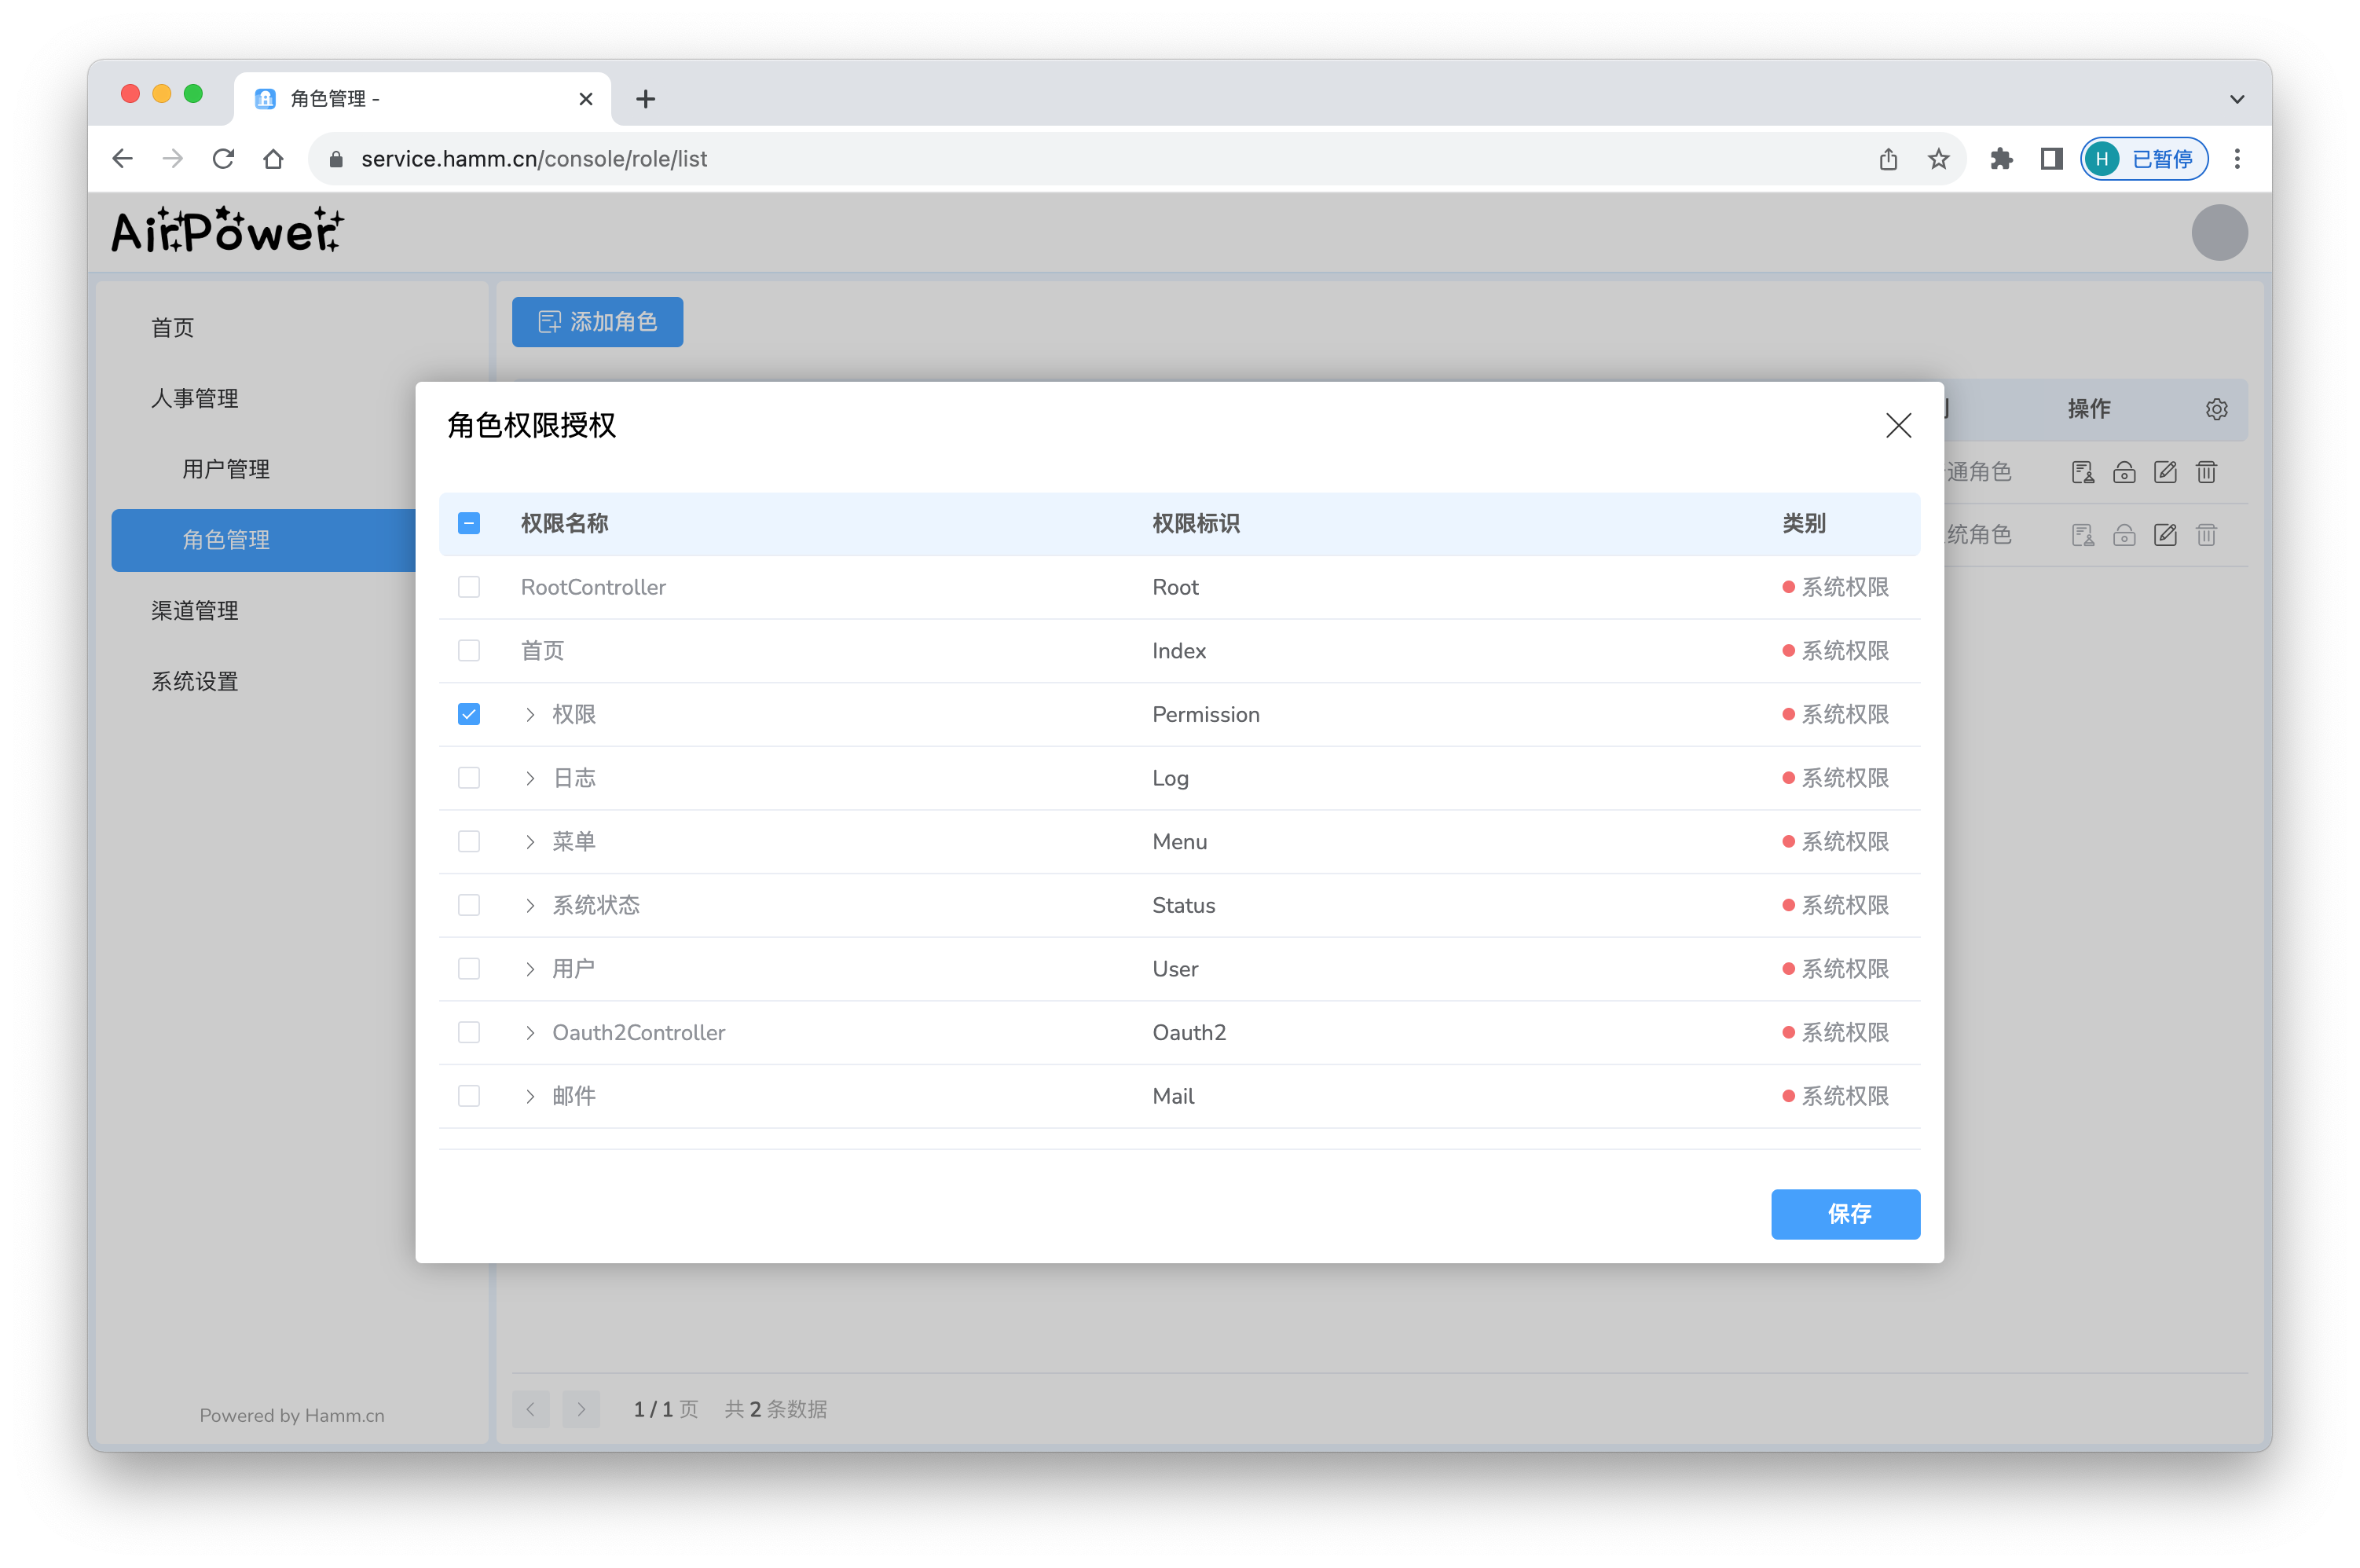Close the 角色权限授权 dialog

pyautogui.click(x=1897, y=425)
